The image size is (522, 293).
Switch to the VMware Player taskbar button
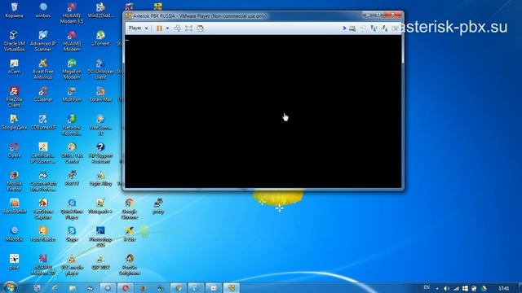[232, 288]
